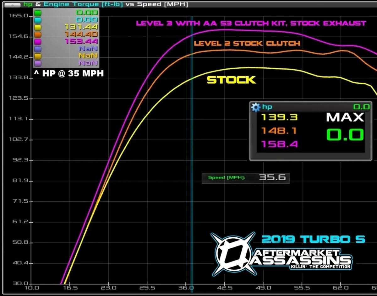Click the yellow STOCK curve label
The image size is (377, 296).
click(x=231, y=80)
